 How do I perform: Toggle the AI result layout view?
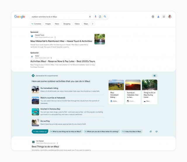tap(155, 76)
